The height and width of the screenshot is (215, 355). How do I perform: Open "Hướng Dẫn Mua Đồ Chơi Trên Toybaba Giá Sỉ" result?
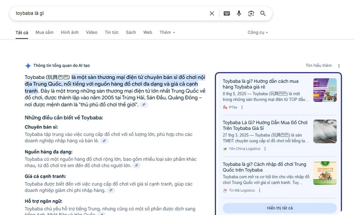point(265,125)
